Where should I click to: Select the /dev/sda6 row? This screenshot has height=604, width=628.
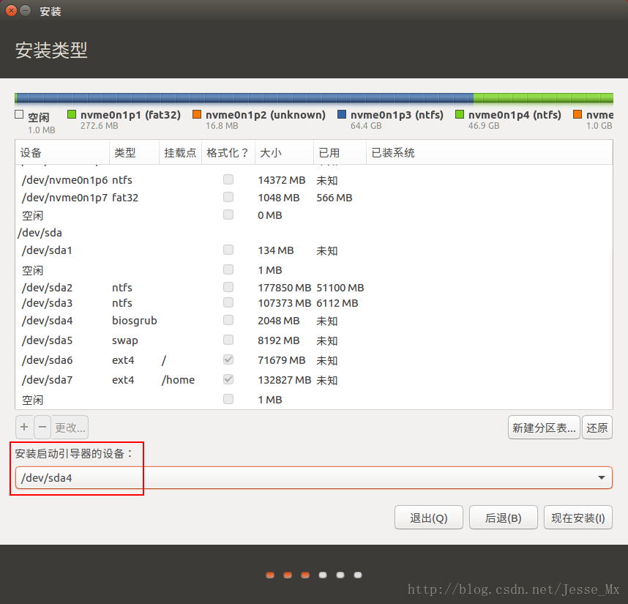pos(313,360)
